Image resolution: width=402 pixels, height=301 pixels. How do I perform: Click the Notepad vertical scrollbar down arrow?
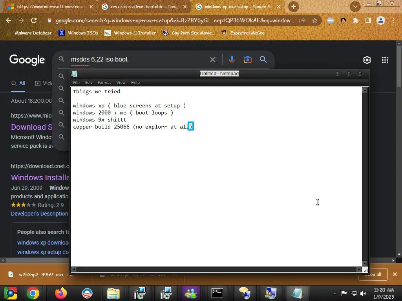tap(365, 264)
